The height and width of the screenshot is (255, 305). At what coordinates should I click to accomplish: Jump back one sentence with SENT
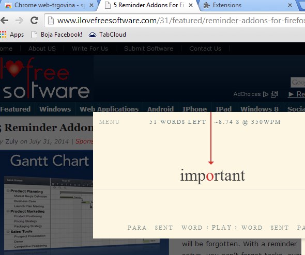pyautogui.click(x=164, y=228)
